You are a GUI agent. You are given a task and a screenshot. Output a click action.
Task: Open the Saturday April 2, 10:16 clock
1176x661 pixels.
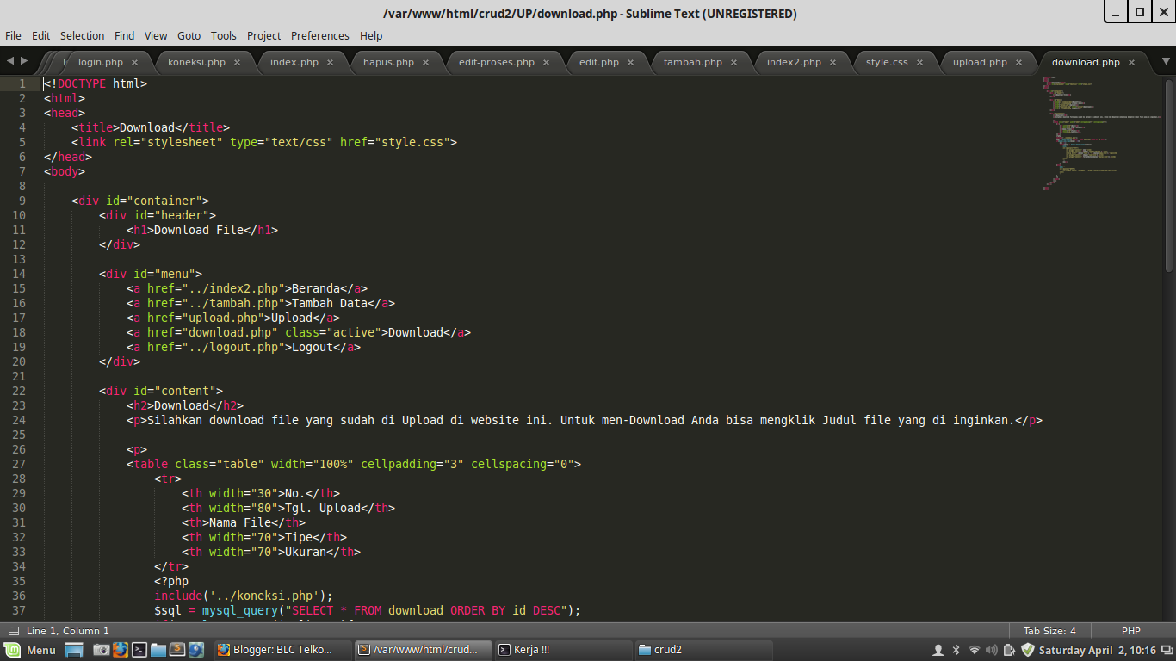tap(1098, 650)
